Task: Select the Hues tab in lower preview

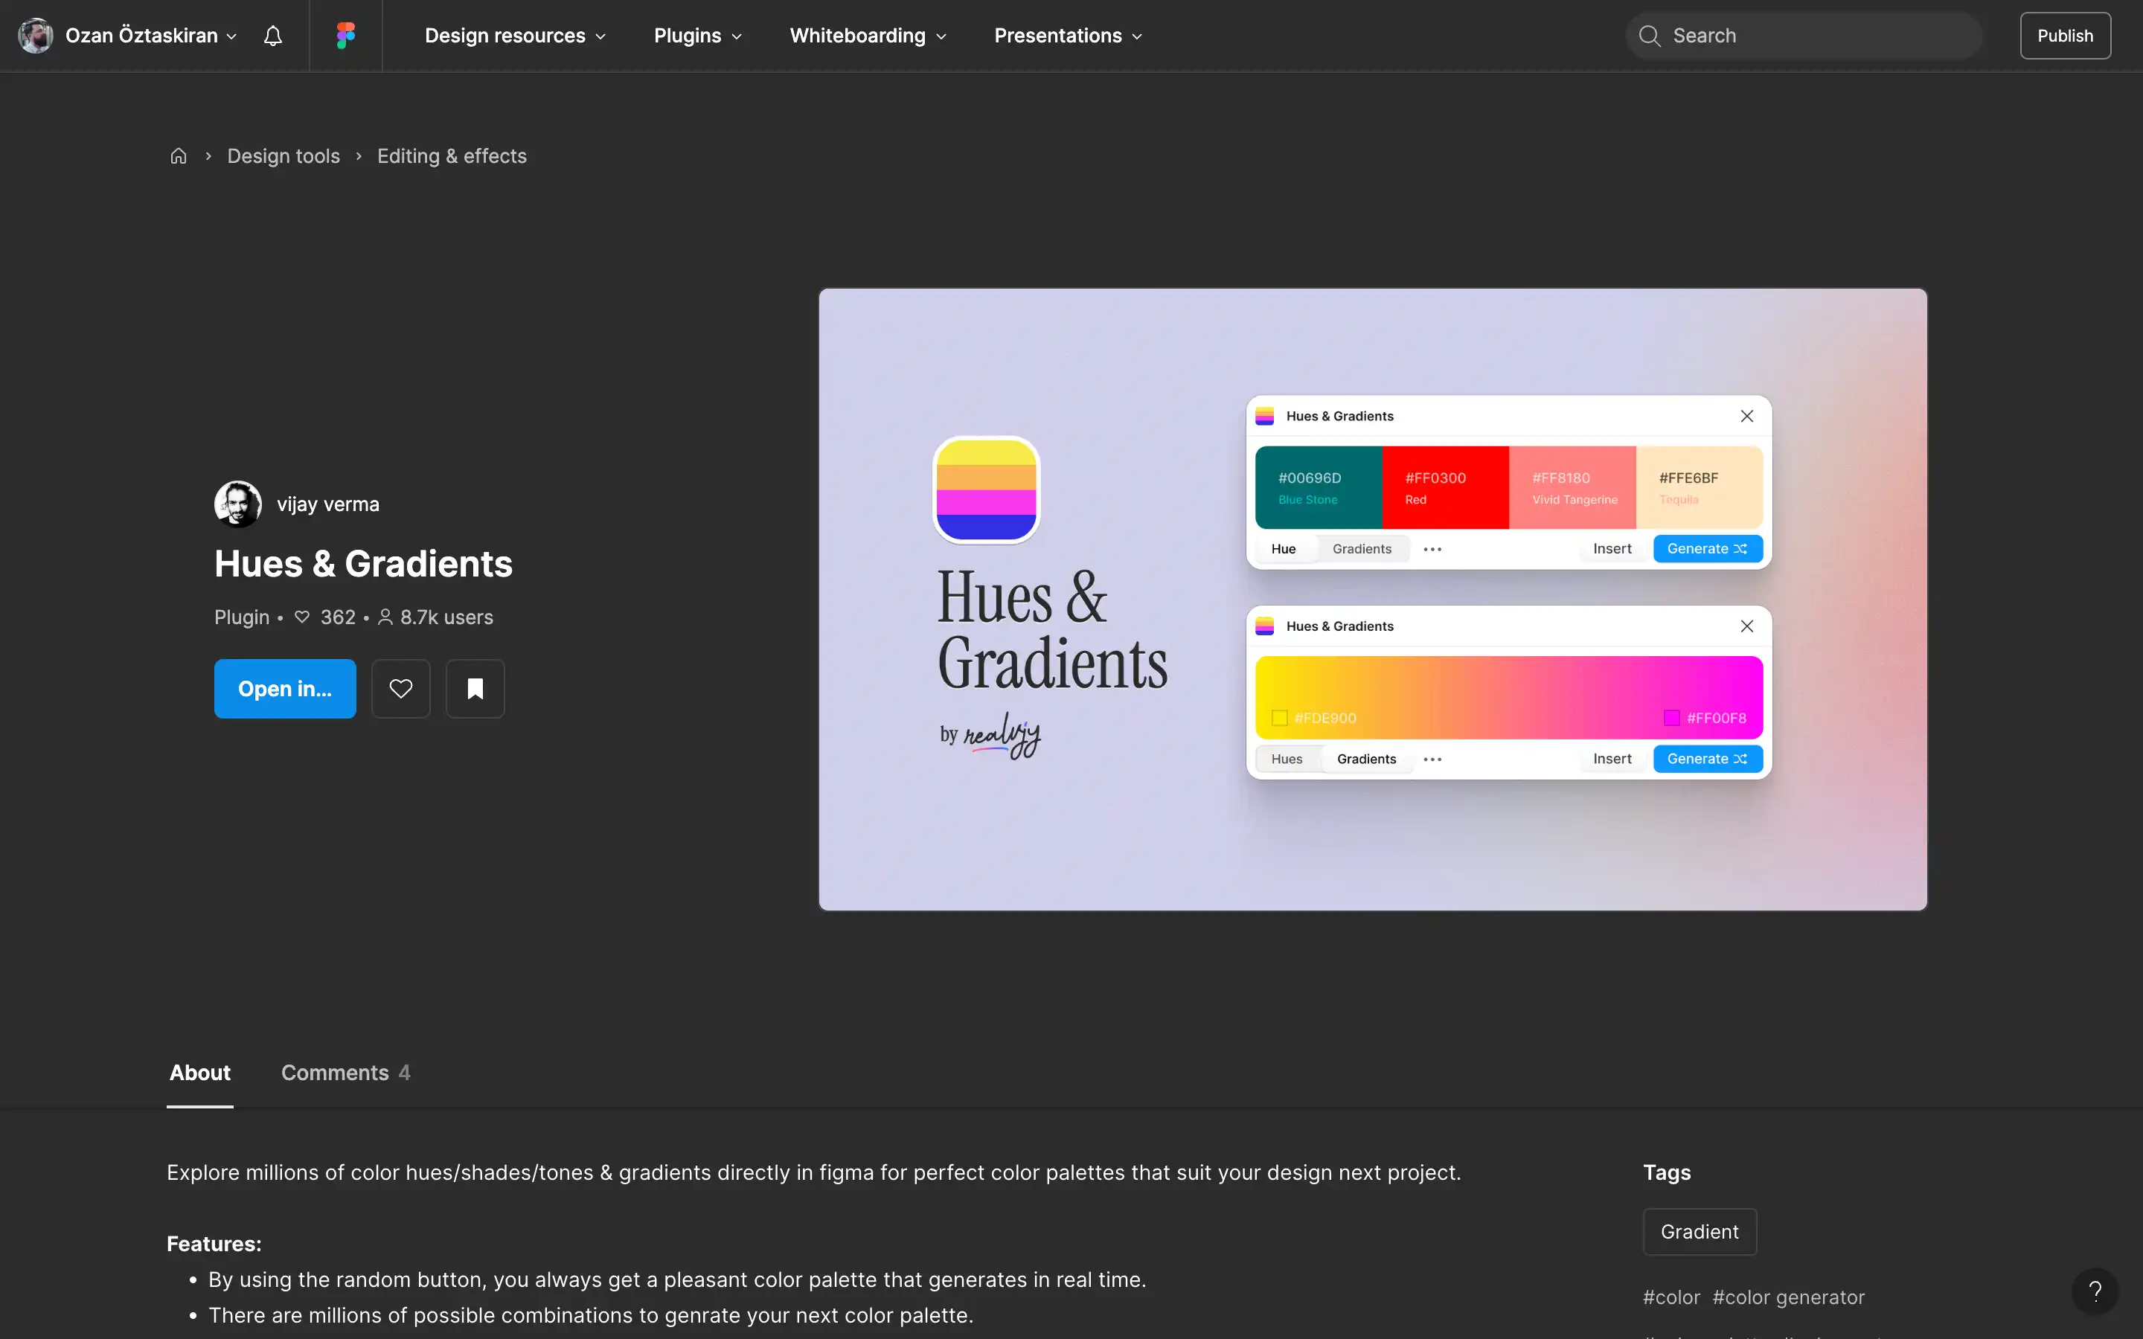Action: click(1287, 759)
